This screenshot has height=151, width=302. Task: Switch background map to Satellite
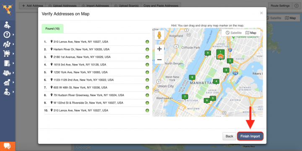tap(273, 18)
